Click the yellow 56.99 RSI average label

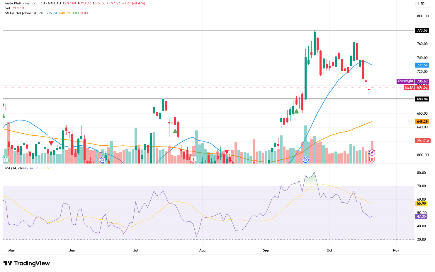click(421, 204)
